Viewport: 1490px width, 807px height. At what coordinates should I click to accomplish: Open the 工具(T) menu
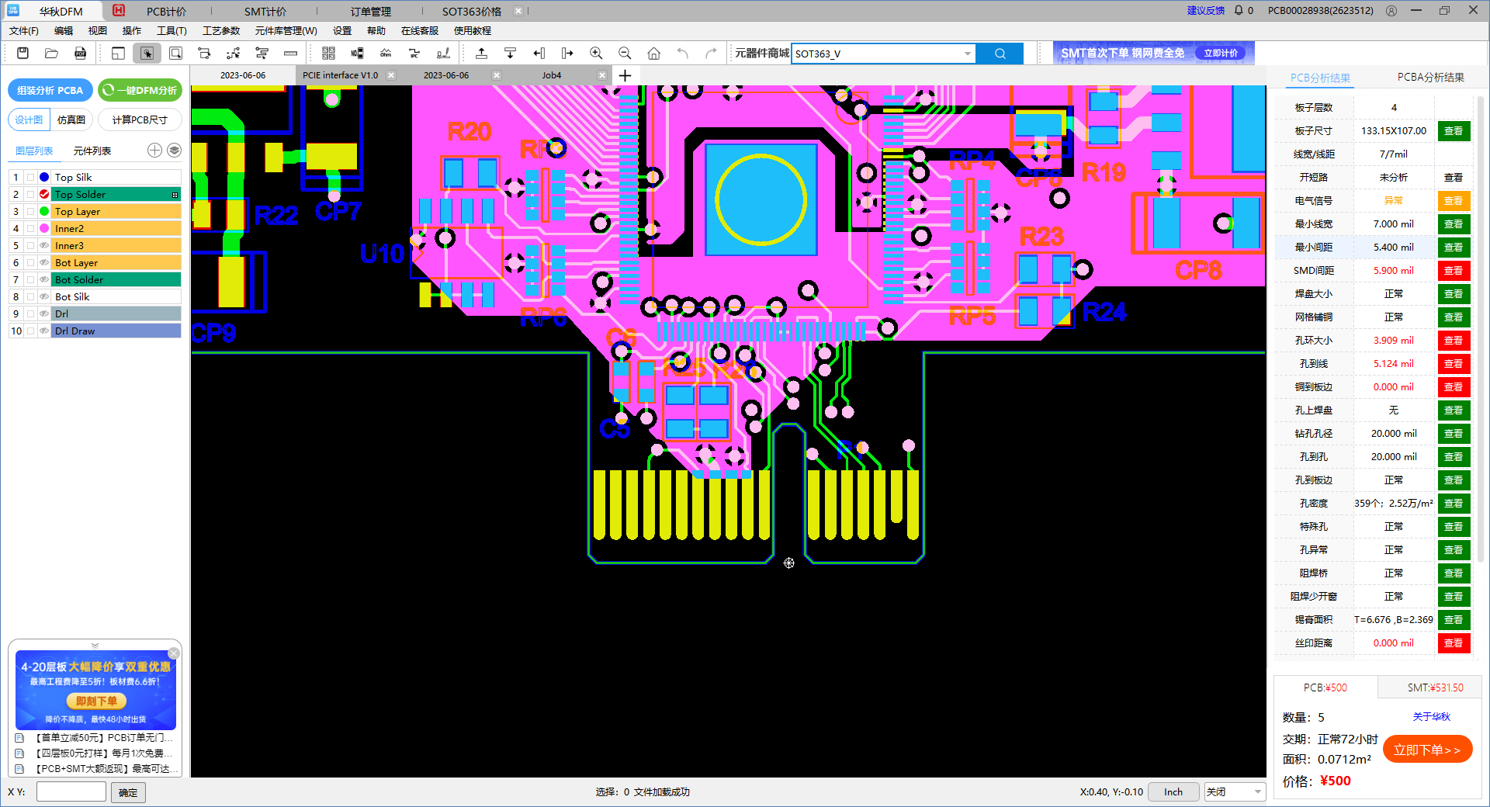(x=172, y=31)
